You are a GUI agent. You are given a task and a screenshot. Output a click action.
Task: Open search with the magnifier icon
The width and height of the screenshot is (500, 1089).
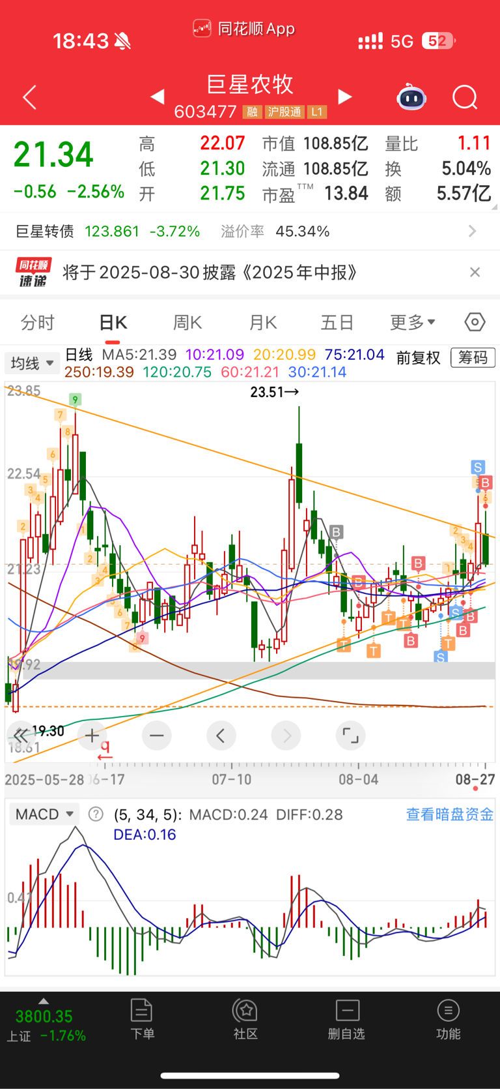[x=465, y=98]
